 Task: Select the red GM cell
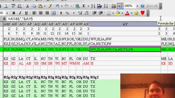coord(44,63)
